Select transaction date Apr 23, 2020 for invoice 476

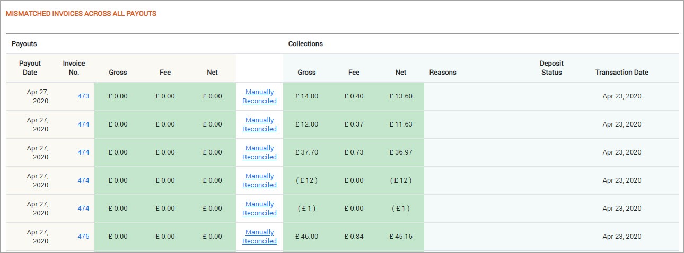click(x=622, y=237)
